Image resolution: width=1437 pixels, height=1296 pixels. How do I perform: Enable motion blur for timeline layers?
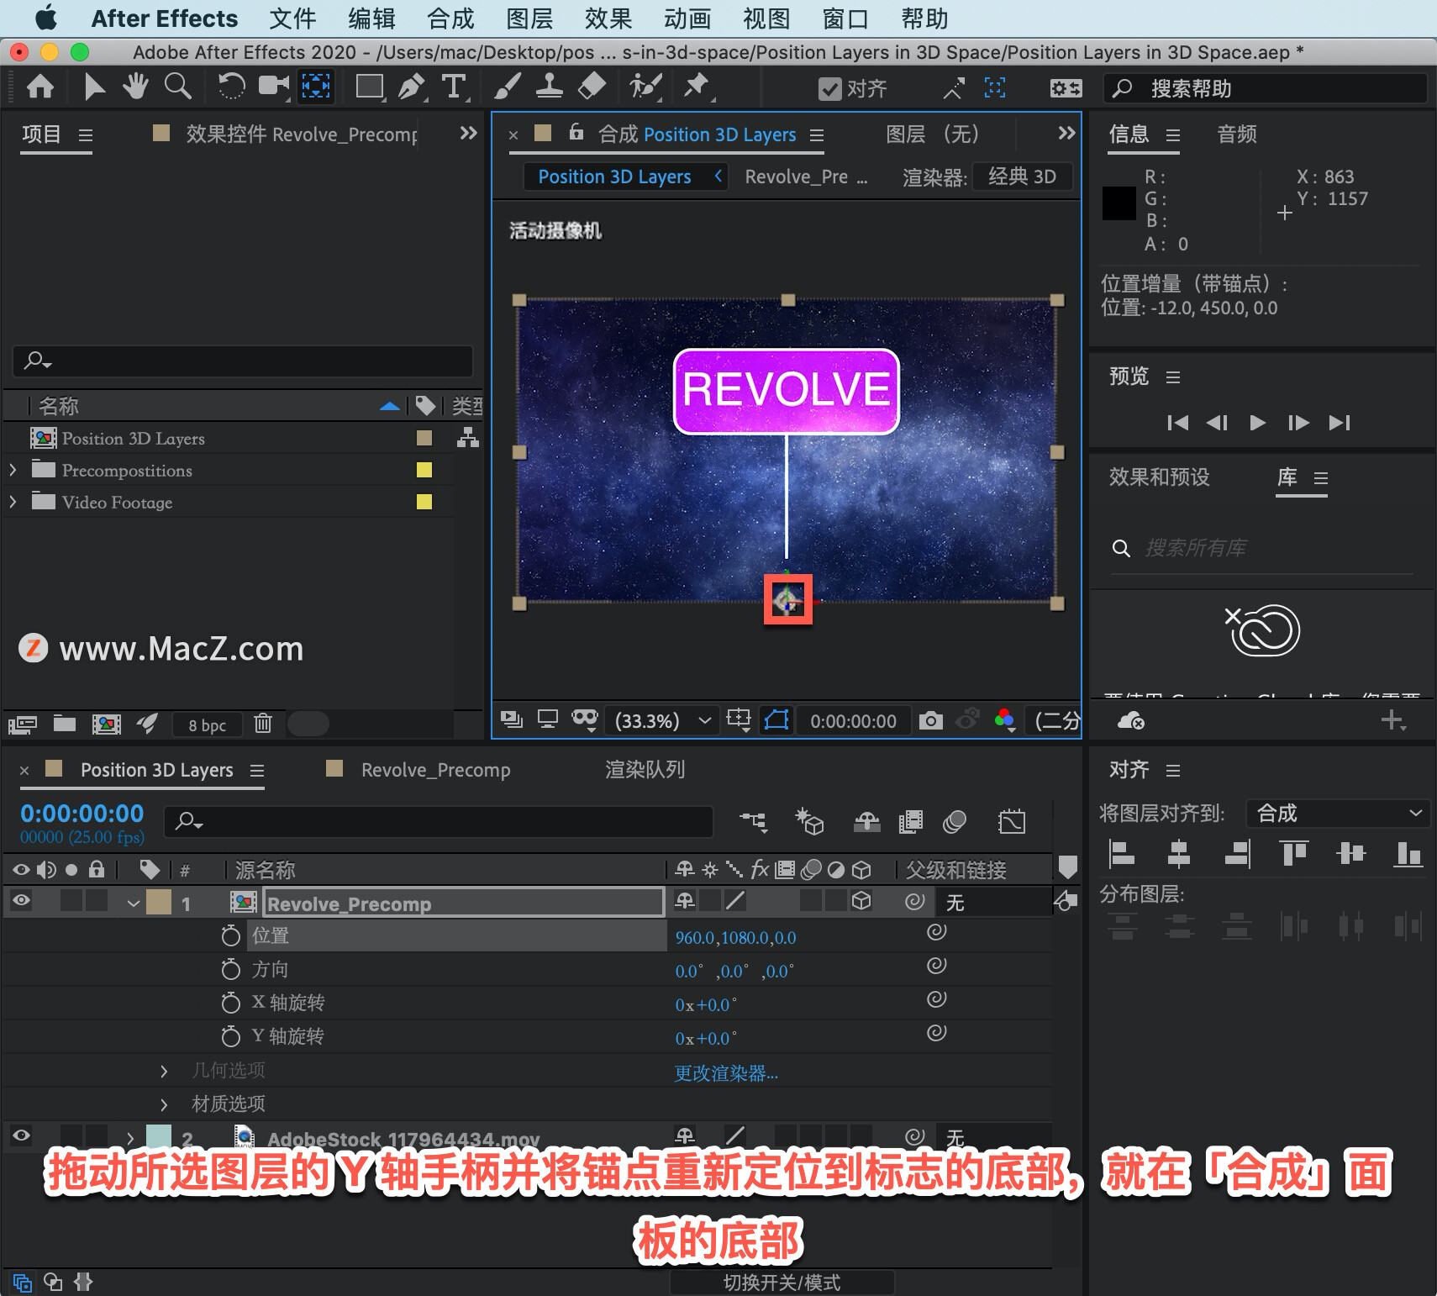955,821
